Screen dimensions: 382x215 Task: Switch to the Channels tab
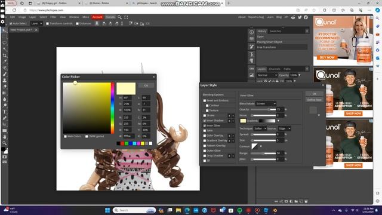click(275, 69)
